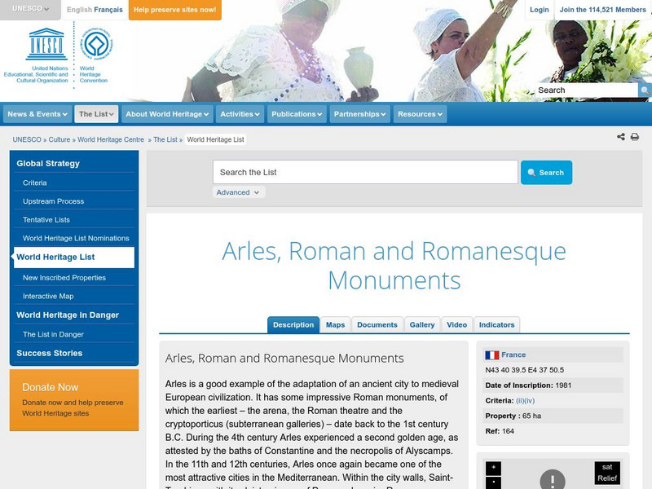Expand the Resources menu
652x489 pixels.
(420, 114)
